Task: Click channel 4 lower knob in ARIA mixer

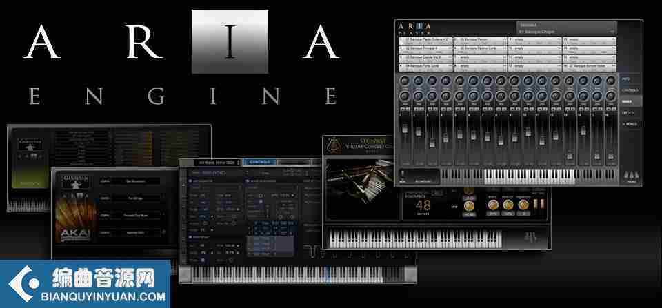Action: (446, 96)
